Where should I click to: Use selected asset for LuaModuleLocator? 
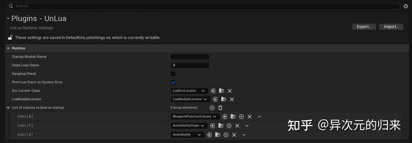point(216,99)
